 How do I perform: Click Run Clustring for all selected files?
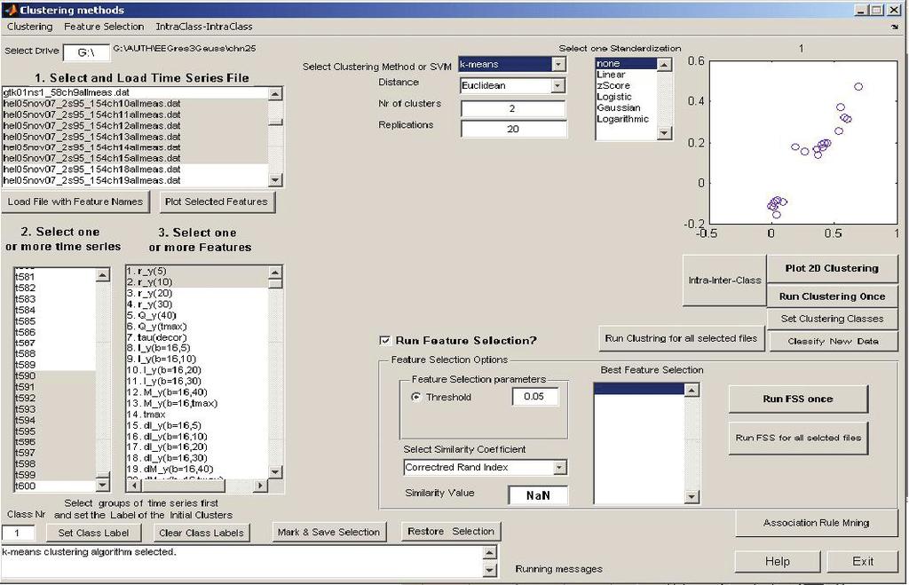pyautogui.click(x=681, y=338)
